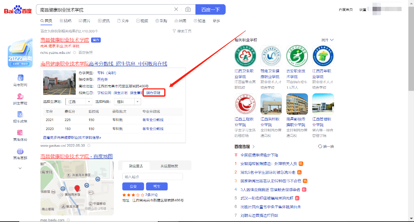The height and width of the screenshot is (222, 414).
Task: Open the 百度首页 link
Action: point(346,9)
